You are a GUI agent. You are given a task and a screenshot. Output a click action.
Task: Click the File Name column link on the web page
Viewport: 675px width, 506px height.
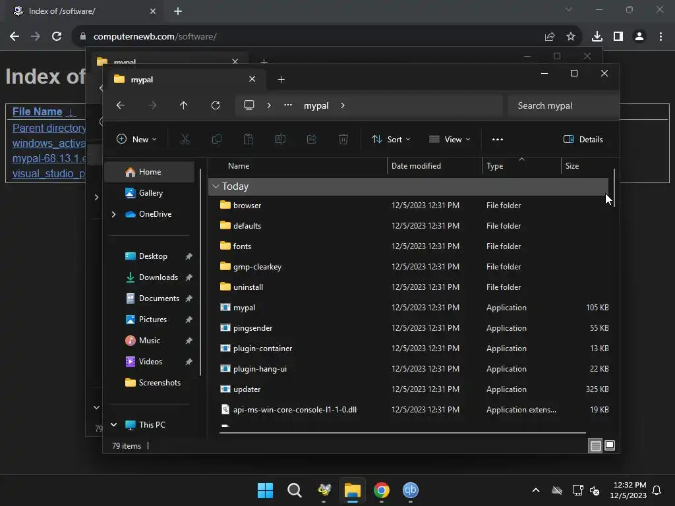tap(37, 112)
